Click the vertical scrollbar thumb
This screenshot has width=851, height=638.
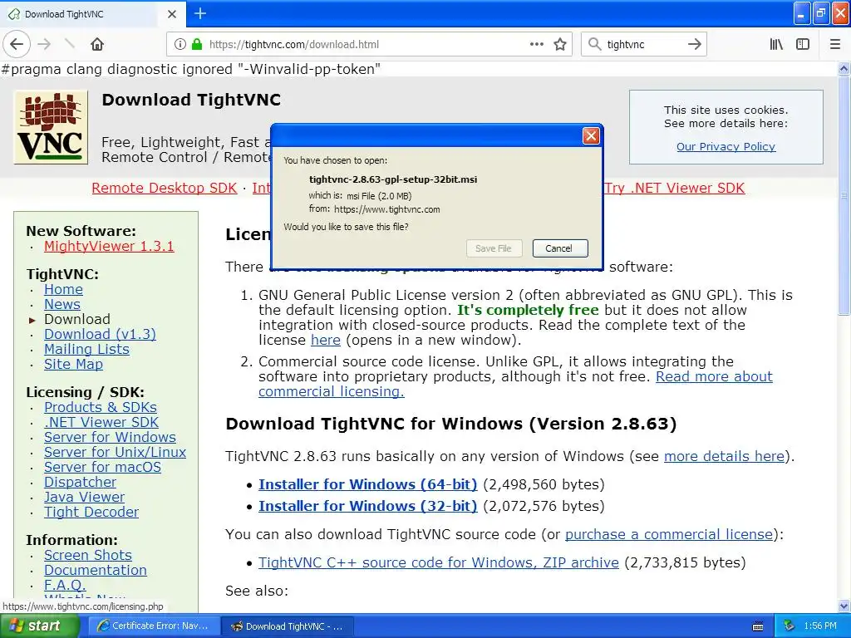tap(844, 194)
